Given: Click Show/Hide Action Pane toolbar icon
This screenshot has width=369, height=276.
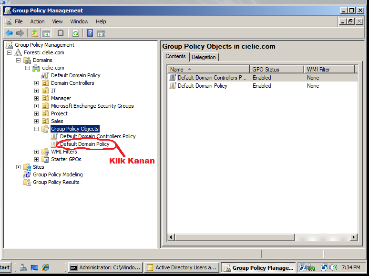Looking at the screenshot, I should (101, 34).
